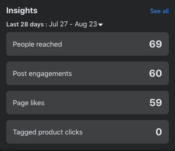Click the gap between Page likes and Tagged cards
Screen dimensions: 175x151
tap(87, 117)
